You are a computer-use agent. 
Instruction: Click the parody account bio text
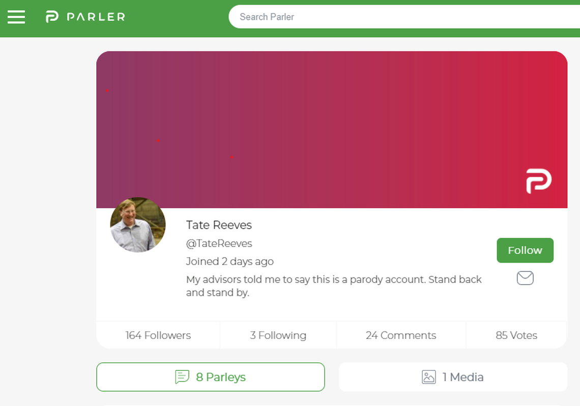(x=333, y=286)
